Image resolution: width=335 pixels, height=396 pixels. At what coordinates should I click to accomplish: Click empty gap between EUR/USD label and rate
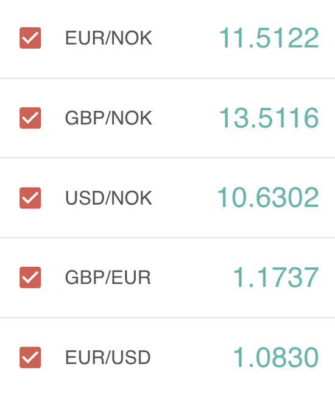[192, 358]
